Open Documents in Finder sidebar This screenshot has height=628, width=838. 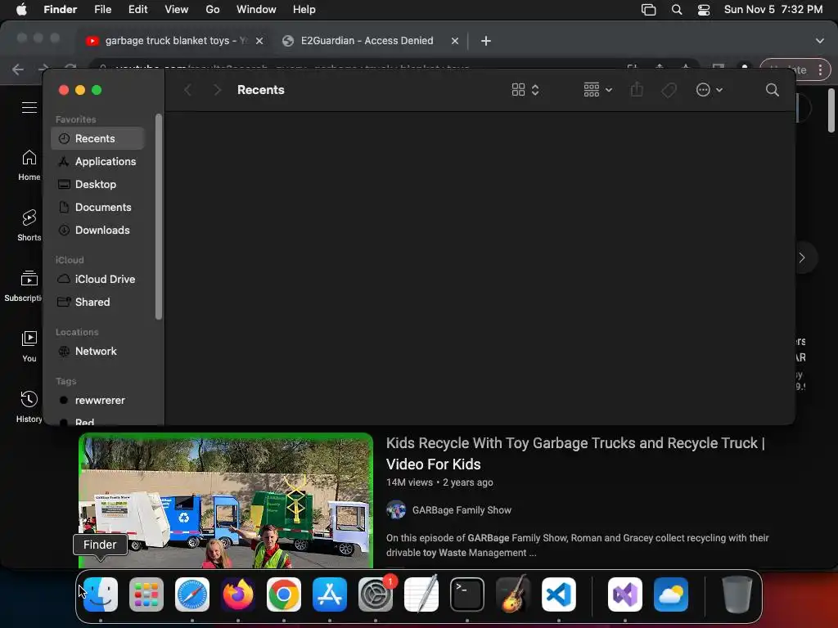[98, 207]
